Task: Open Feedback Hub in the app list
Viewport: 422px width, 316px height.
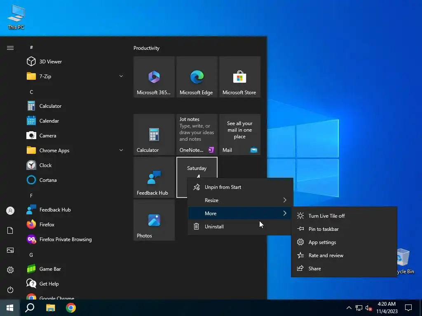Action: (75, 209)
